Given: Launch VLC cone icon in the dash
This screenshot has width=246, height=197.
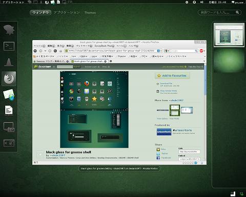Looking at the screenshot, I should point(9,62).
